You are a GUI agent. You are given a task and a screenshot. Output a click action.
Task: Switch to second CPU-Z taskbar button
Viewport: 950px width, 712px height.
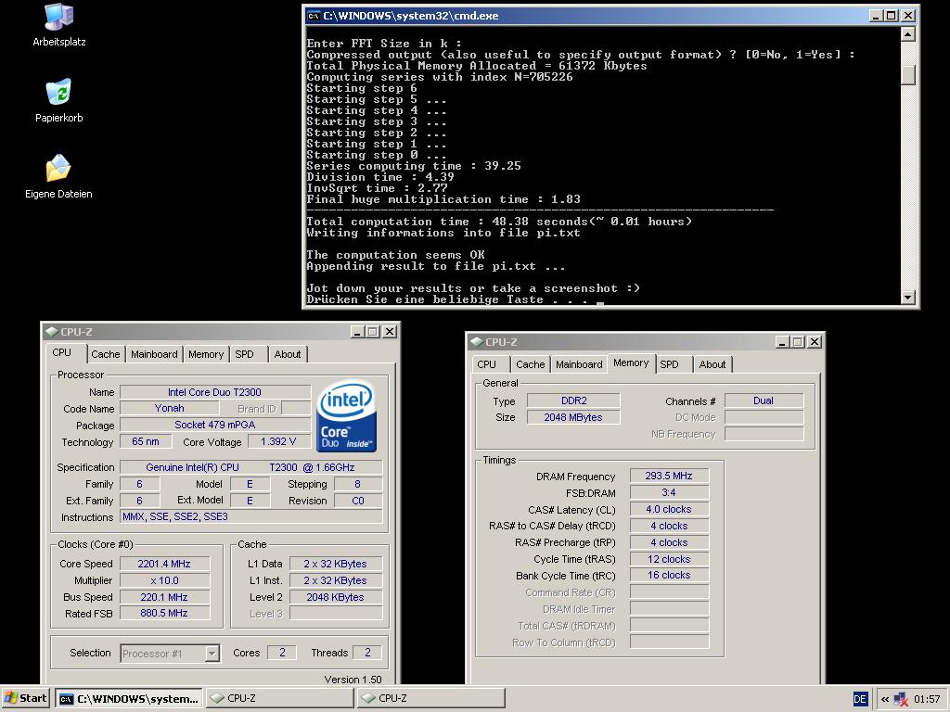430,698
